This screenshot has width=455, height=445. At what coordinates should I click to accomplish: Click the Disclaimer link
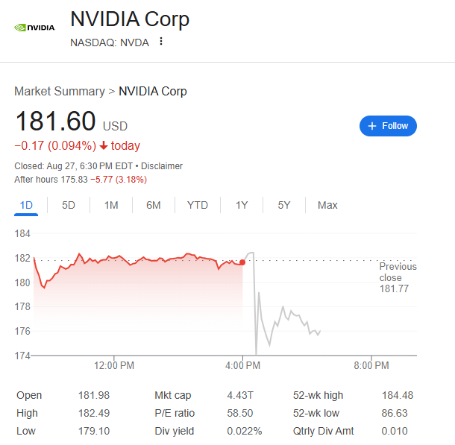tap(162, 166)
